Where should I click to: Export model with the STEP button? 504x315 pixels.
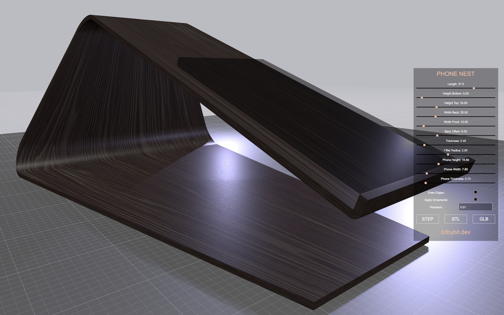(428, 219)
